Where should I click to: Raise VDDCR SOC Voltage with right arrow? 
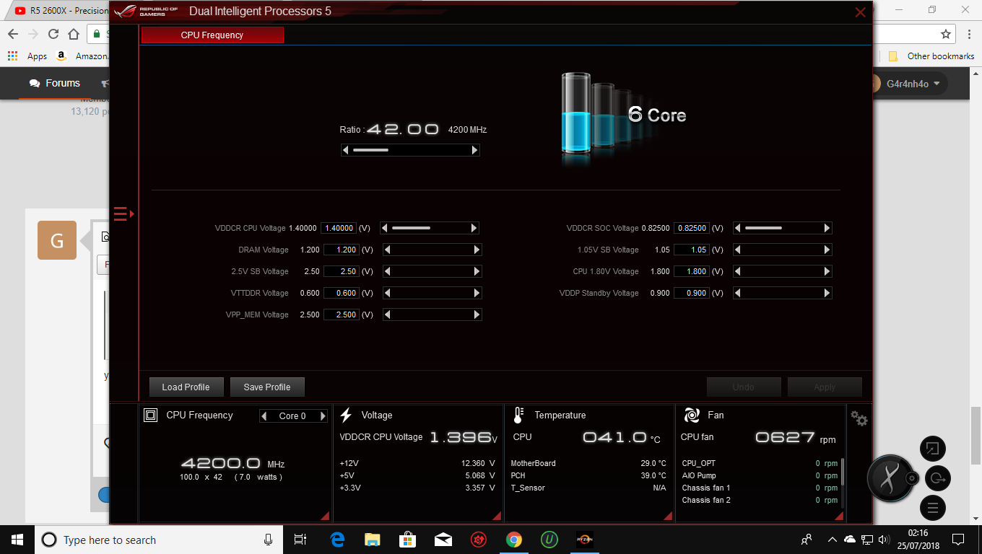[x=827, y=228]
